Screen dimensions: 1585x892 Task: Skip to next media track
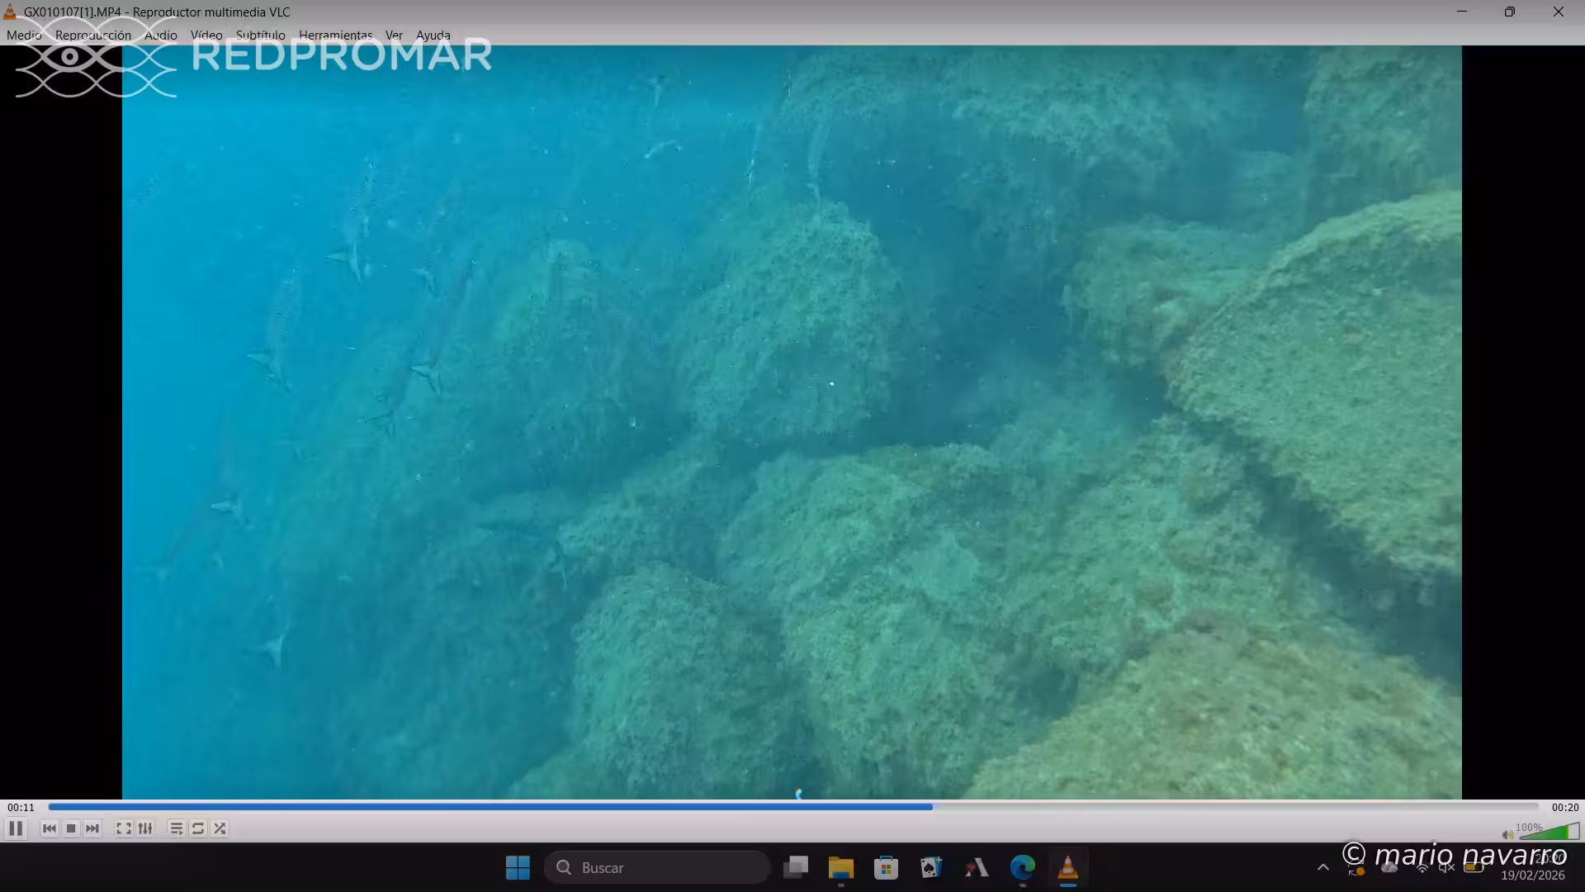[x=92, y=828]
